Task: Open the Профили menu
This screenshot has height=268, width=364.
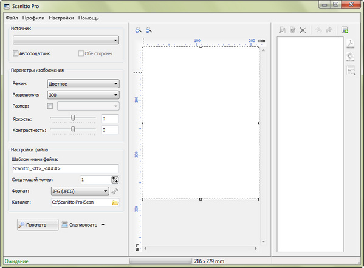Action: coord(33,18)
